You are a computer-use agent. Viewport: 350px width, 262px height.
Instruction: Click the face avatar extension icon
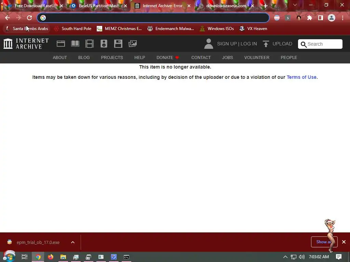click(x=299, y=18)
